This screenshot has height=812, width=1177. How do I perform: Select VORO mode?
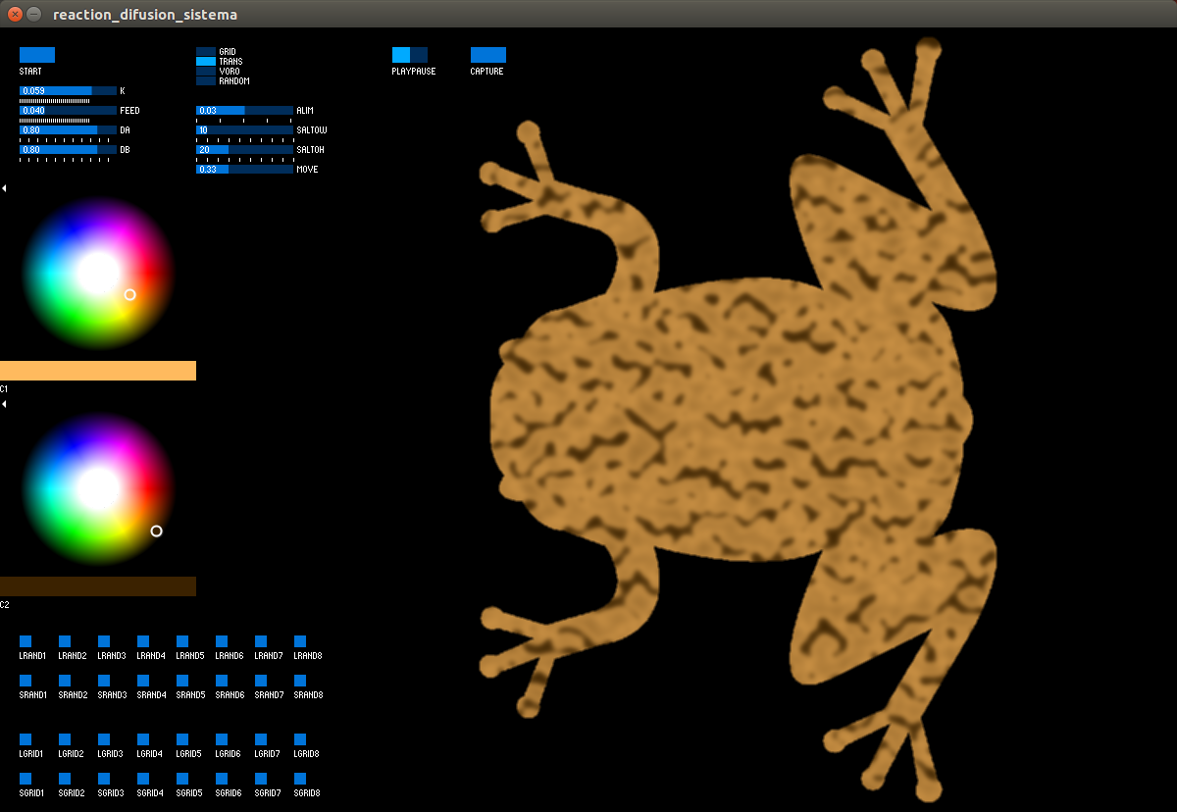coord(205,71)
